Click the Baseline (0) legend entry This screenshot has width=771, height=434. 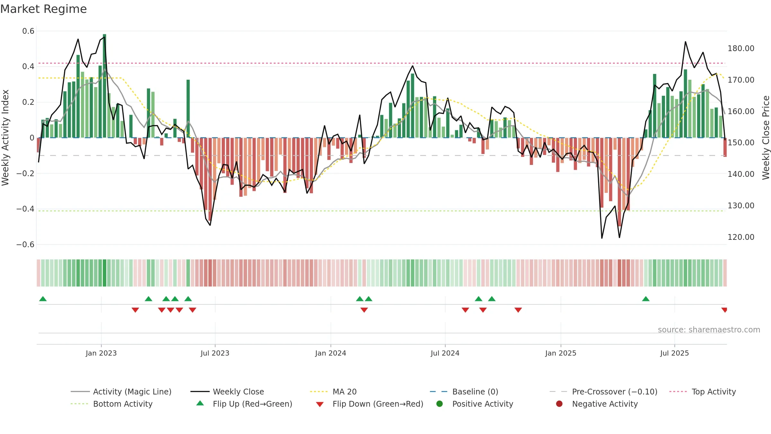[464, 392]
